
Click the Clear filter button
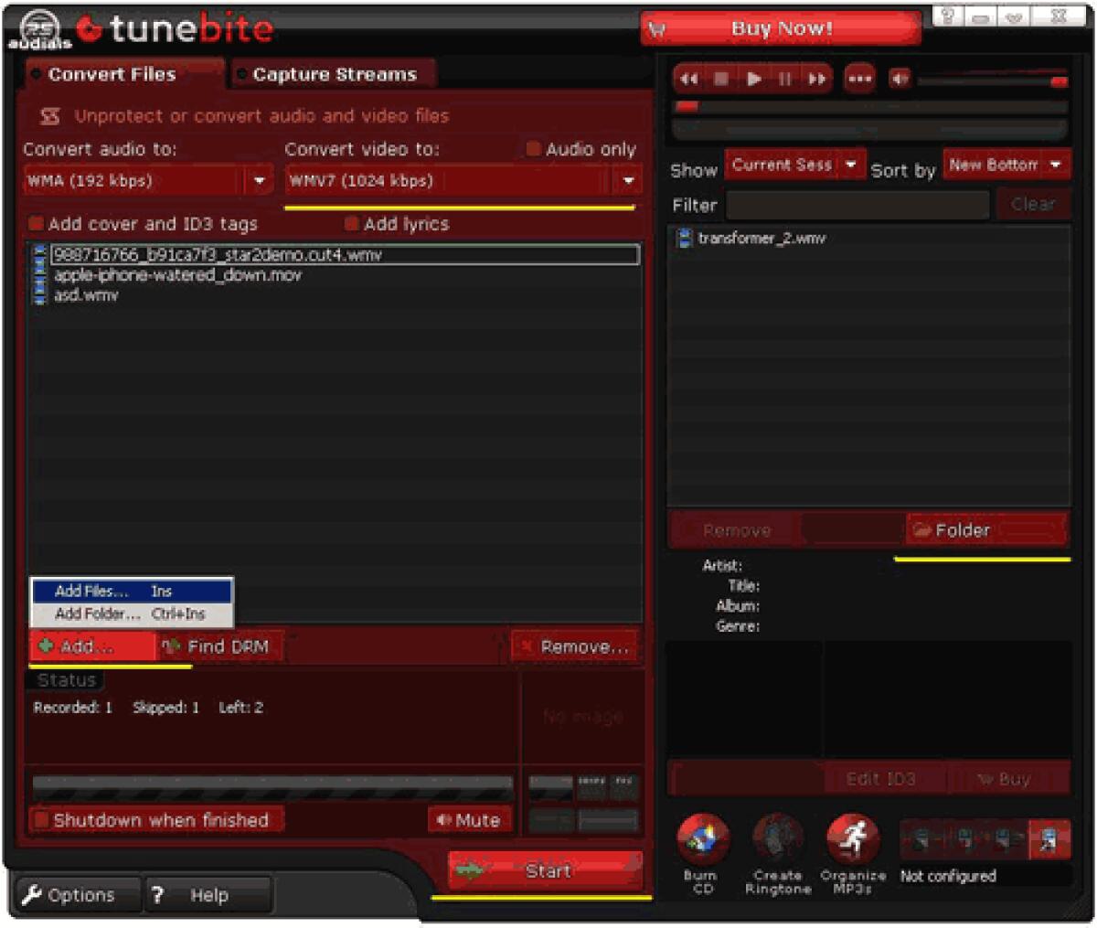(x=1033, y=204)
